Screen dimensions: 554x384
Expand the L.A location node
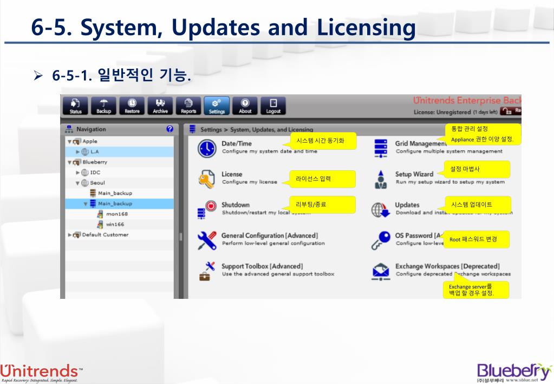(x=78, y=152)
